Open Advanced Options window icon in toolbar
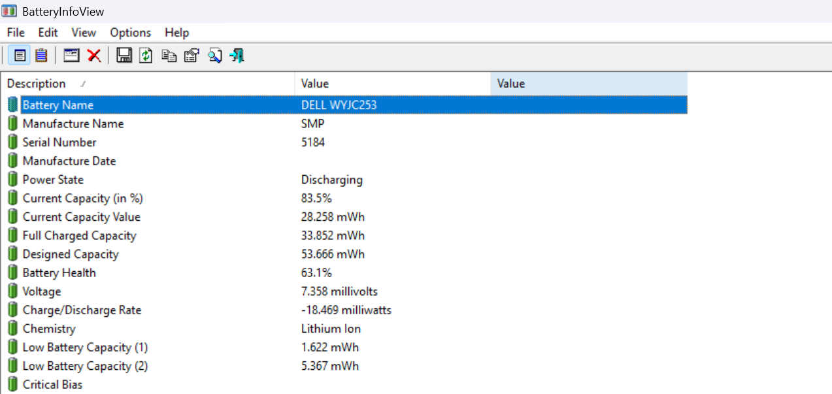This screenshot has width=832, height=394. [72, 56]
